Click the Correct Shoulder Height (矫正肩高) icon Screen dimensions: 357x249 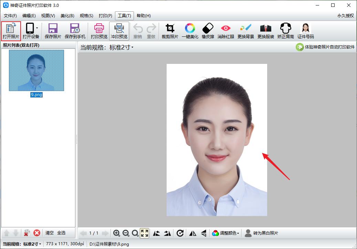point(286,31)
